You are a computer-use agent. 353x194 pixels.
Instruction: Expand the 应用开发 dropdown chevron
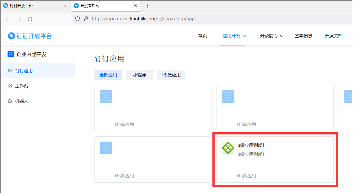tap(244, 36)
